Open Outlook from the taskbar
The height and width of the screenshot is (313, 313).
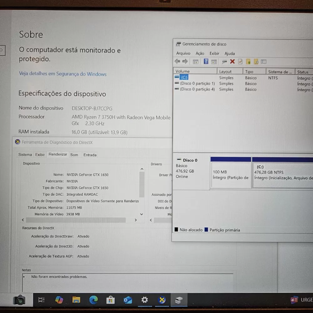128,300
